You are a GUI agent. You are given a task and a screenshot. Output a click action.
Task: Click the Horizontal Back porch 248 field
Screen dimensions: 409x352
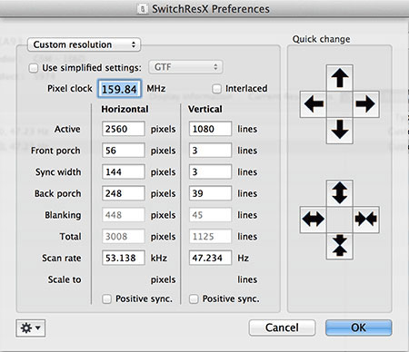click(124, 193)
